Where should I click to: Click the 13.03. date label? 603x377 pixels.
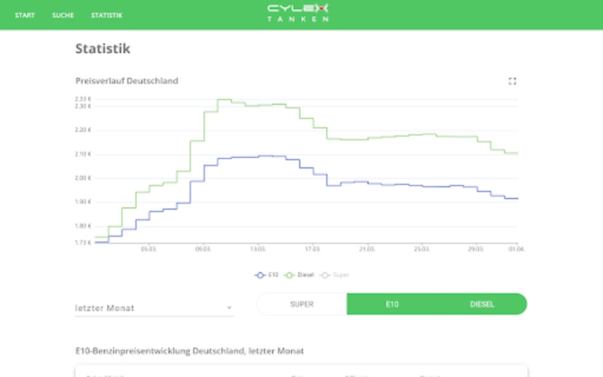pyautogui.click(x=258, y=249)
